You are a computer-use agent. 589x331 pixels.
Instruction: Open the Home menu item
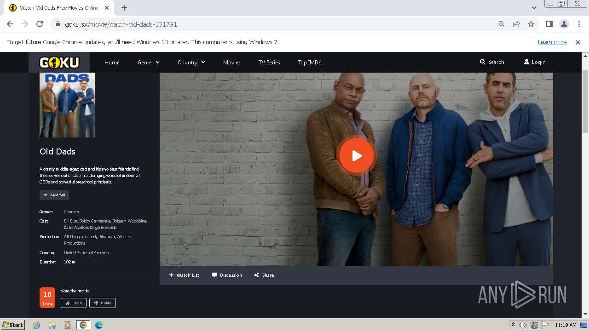[x=112, y=62]
